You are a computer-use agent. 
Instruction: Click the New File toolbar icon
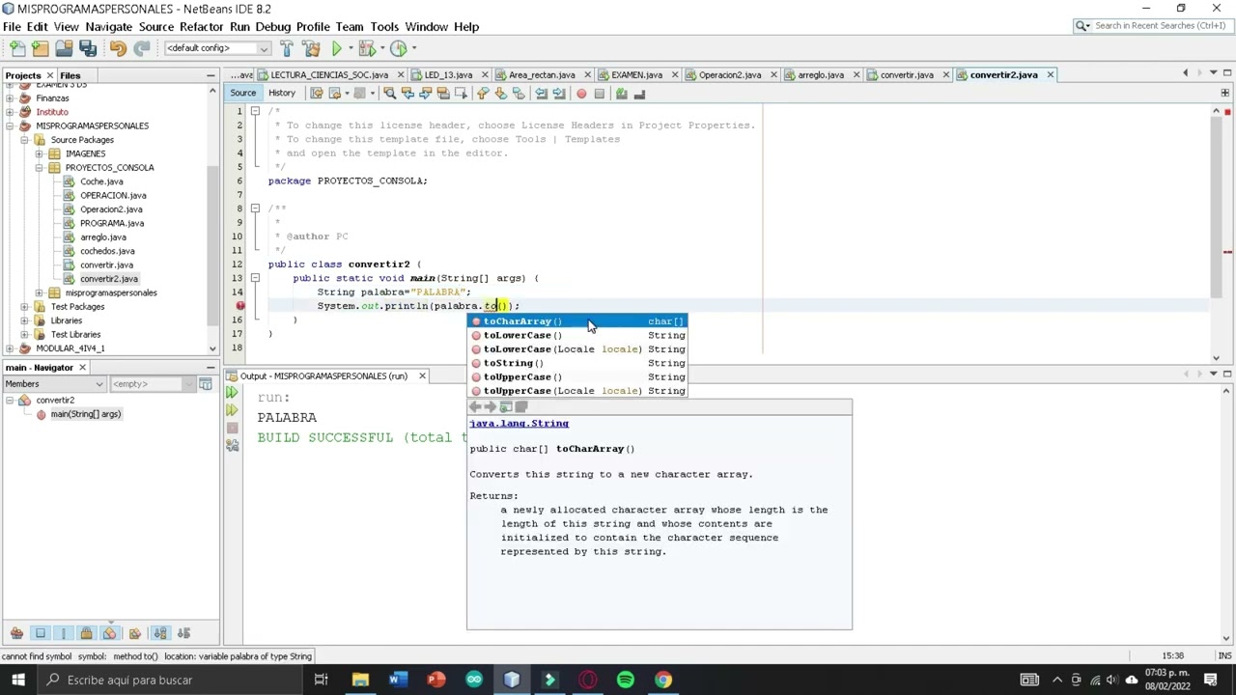coord(17,48)
